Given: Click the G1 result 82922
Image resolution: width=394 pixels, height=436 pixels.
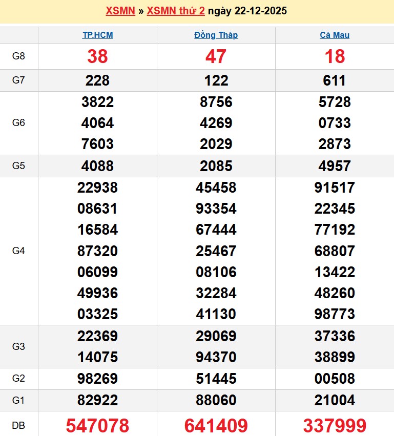Looking at the screenshot, I should (x=97, y=400).
